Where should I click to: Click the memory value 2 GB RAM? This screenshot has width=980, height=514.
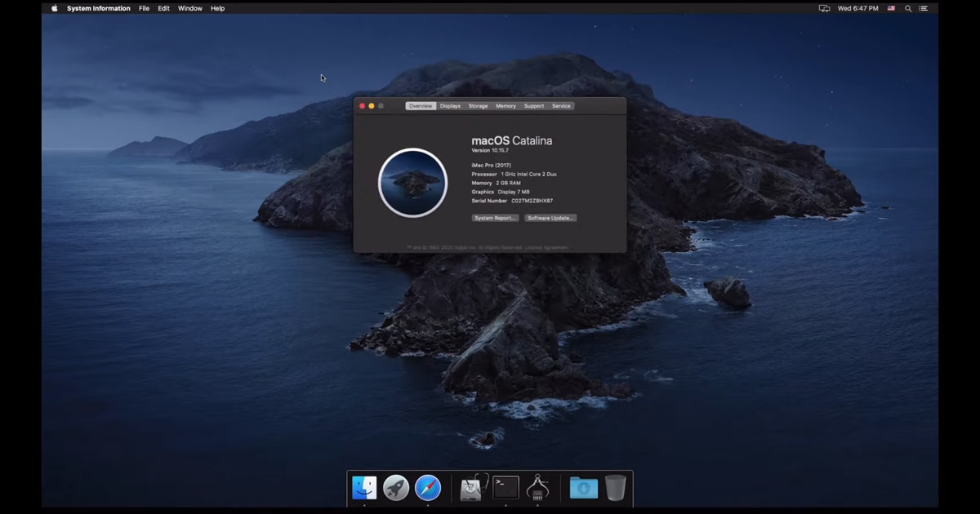point(508,184)
